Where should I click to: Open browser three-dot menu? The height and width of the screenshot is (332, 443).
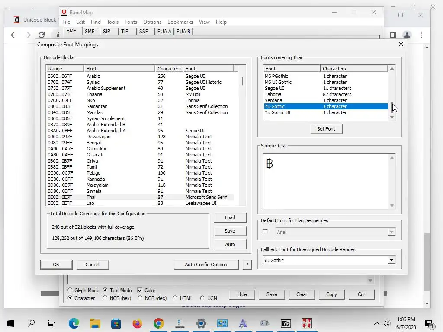point(421,35)
